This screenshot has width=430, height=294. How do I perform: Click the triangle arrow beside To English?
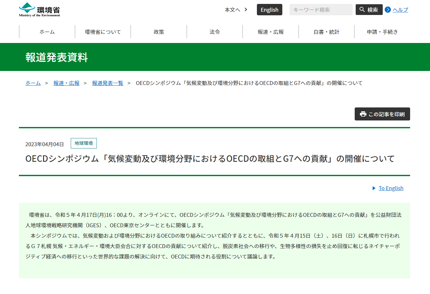(374, 188)
